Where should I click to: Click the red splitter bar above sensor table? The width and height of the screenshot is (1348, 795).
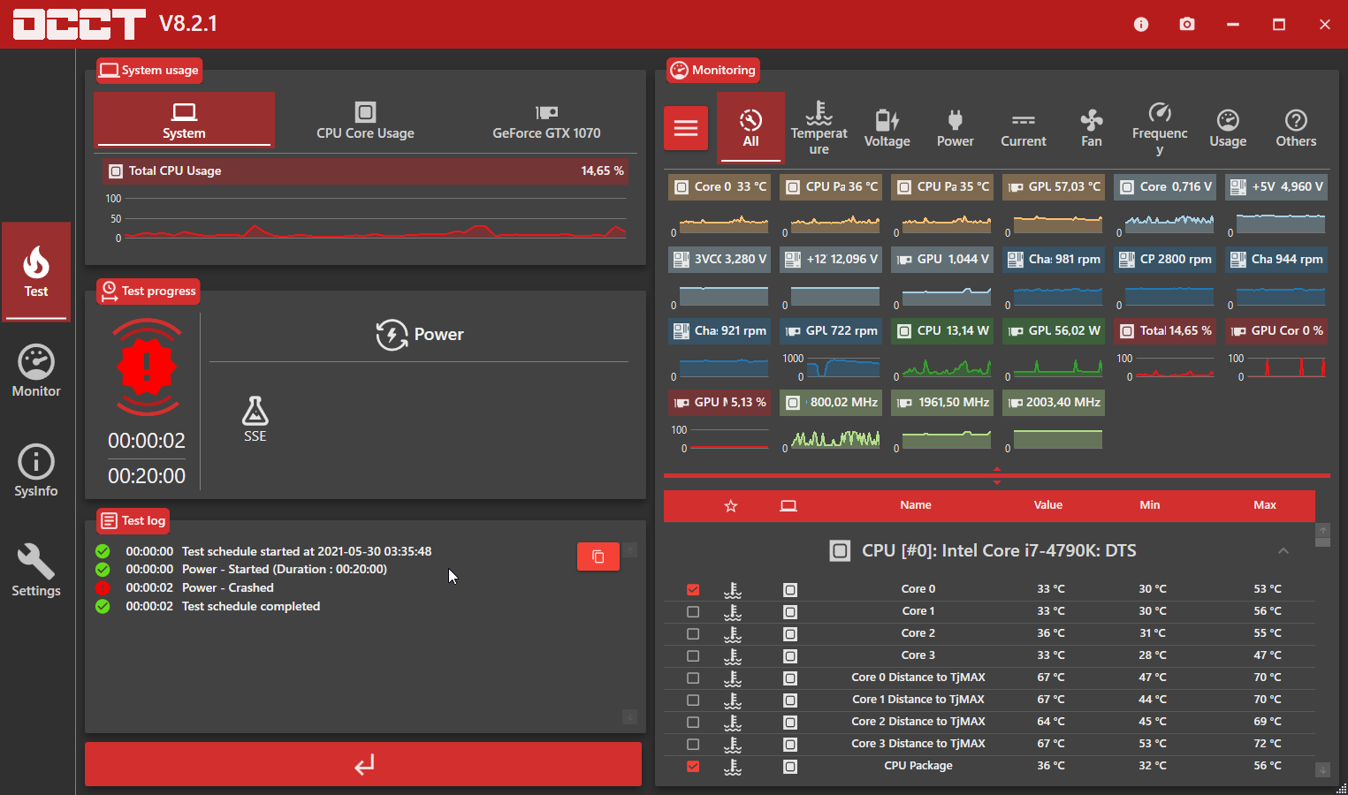pyautogui.click(x=997, y=475)
